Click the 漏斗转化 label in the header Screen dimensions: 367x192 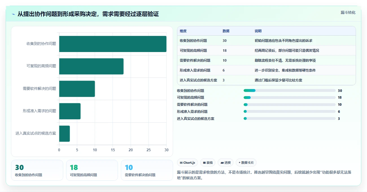[x=348, y=13]
